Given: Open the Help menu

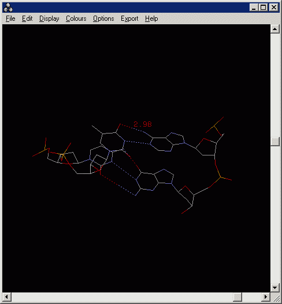Looking at the screenshot, I should (x=151, y=18).
